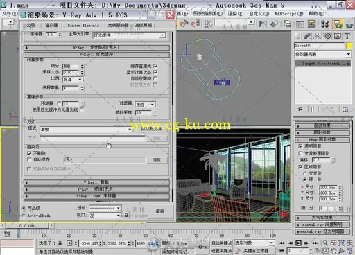Switch to the Utilities hammer panel
Viewport: 355px width, 255px height.
(x=347, y=36)
